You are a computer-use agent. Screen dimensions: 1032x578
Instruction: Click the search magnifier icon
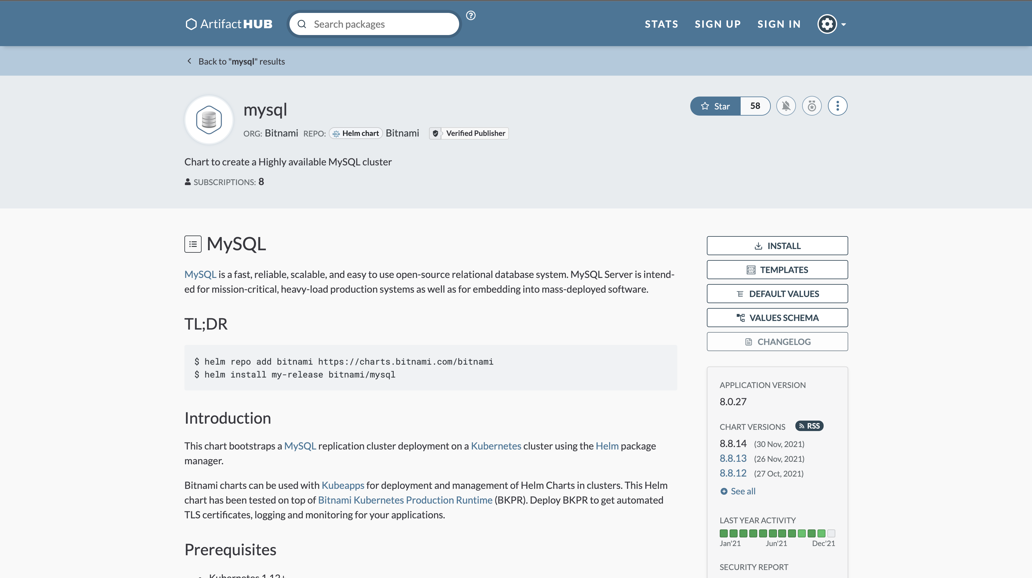point(302,25)
